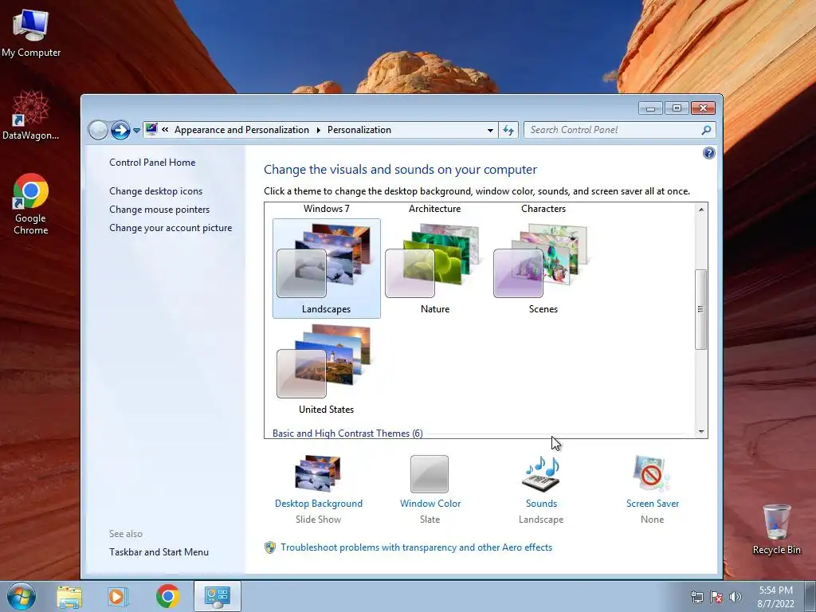Open Change mouse pointers link

(x=159, y=210)
